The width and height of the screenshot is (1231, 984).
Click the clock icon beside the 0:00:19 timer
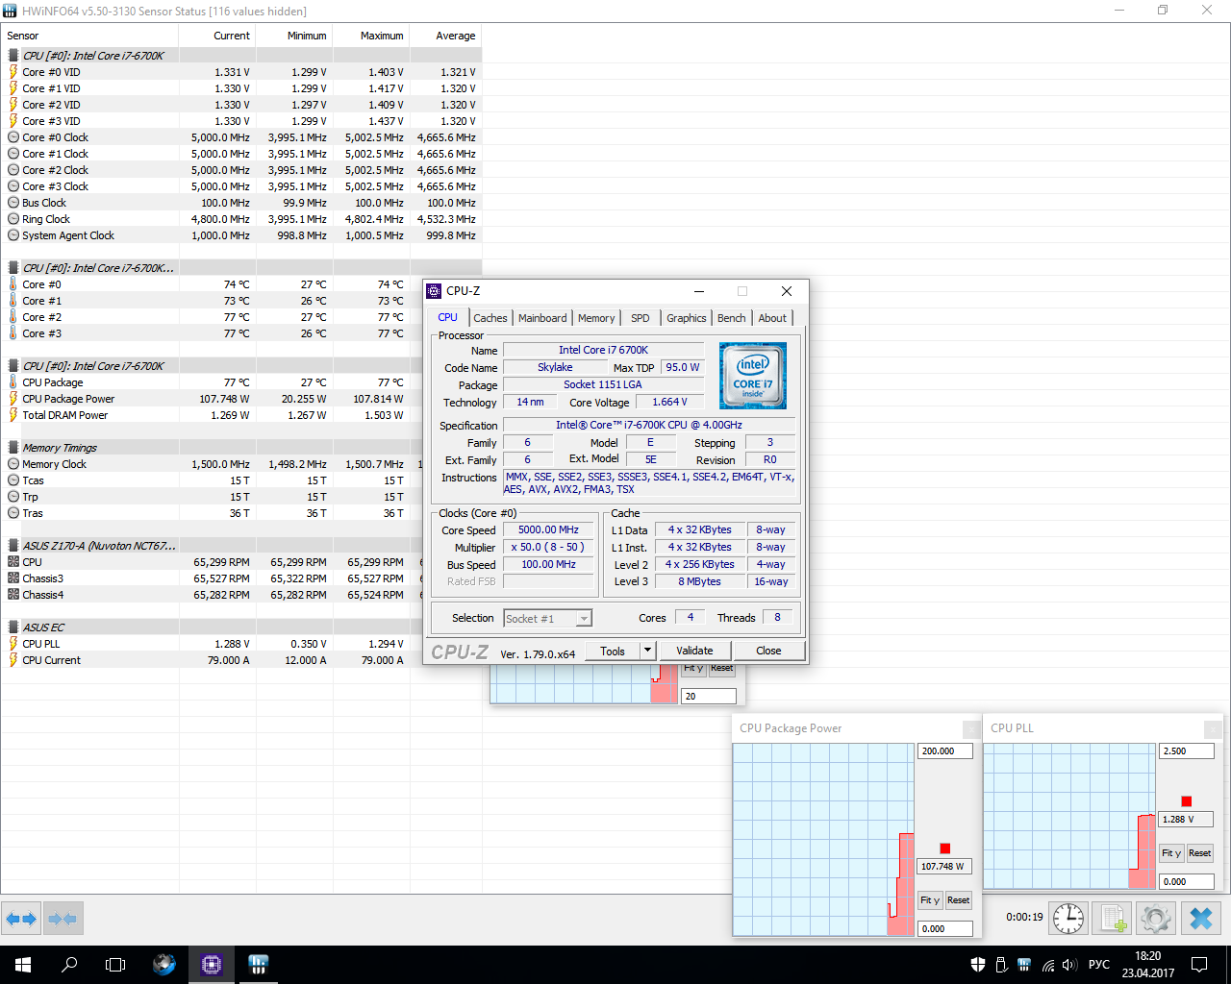point(1068,918)
